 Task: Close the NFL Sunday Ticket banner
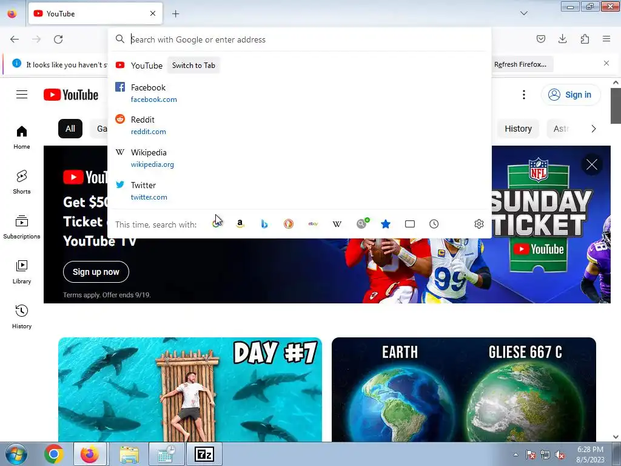pyautogui.click(x=592, y=164)
